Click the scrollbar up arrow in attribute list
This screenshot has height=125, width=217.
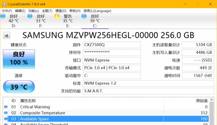[x=211, y=100]
